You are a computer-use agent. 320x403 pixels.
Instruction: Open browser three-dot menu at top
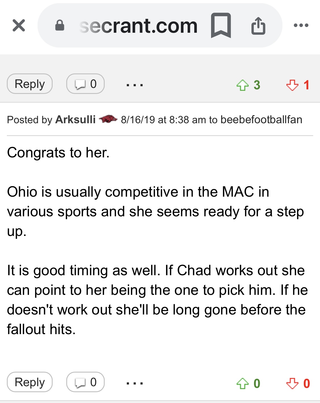[301, 25]
